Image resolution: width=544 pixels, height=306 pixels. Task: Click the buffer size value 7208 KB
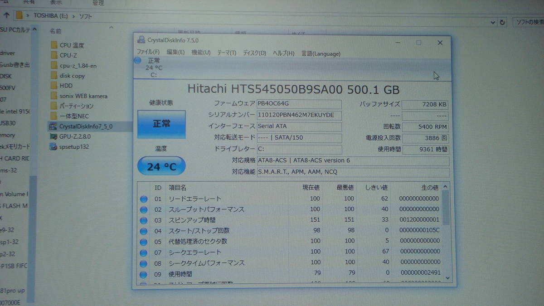[x=425, y=105]
